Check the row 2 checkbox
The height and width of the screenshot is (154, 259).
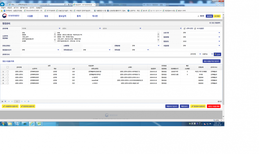(8, 75)
